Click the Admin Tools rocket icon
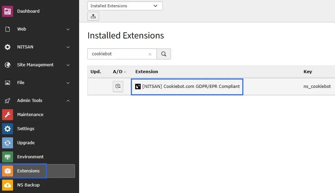Screen dimensions: 335x193 point(8,100)
